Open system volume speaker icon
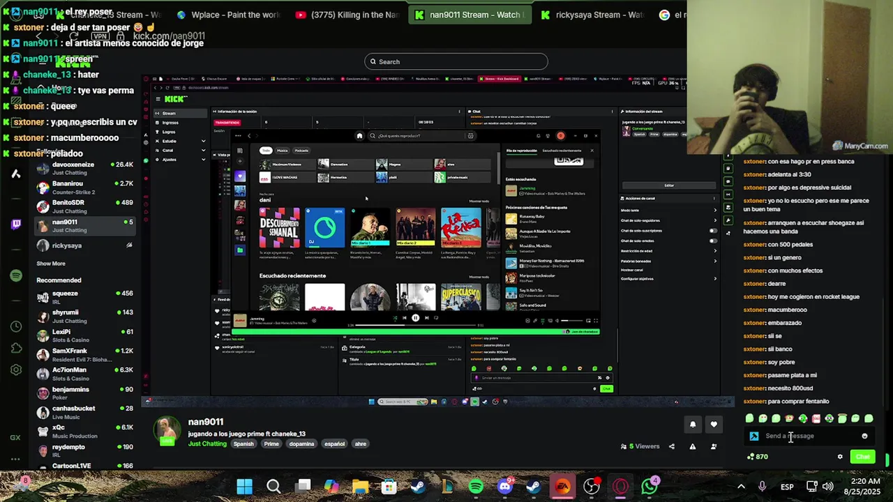 coord(827,486)
